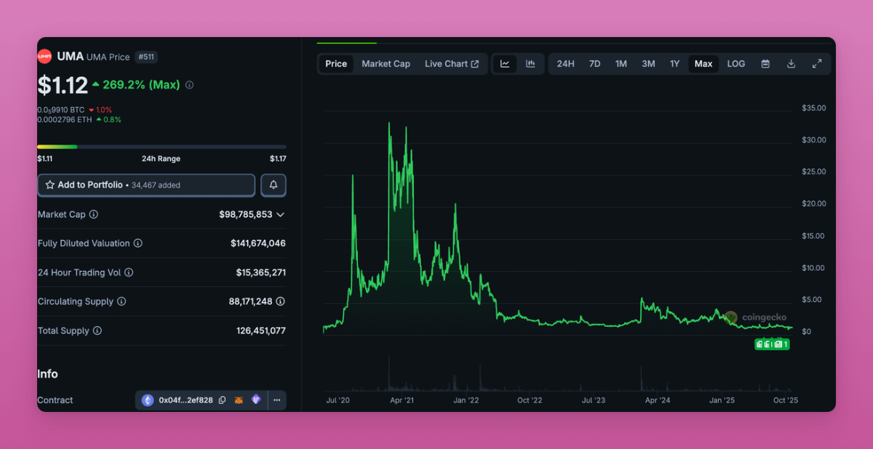This screenshot has width=873, height=449.
Task: Show the Market Cap info tooltip icon
Action: pyautogui.click(x=94, y=214)
